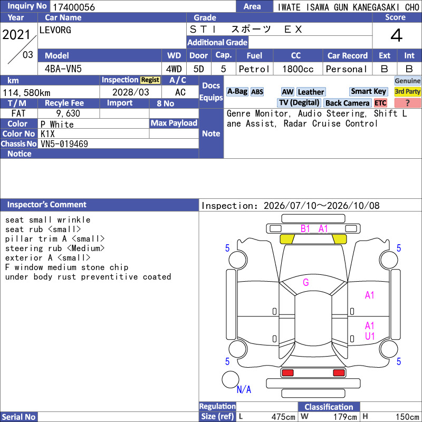Click the Classification header
The height and width of the screenshot is (422, 422).
click(329, 407)
